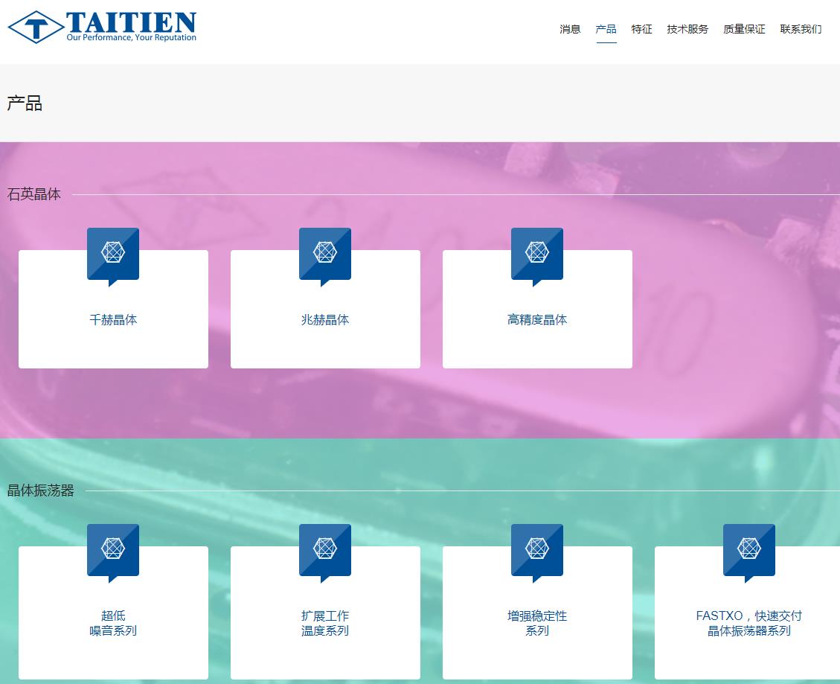Select the 超低噪音系列 oscillator link
The image size is (840, 684).
pos(113,624)
